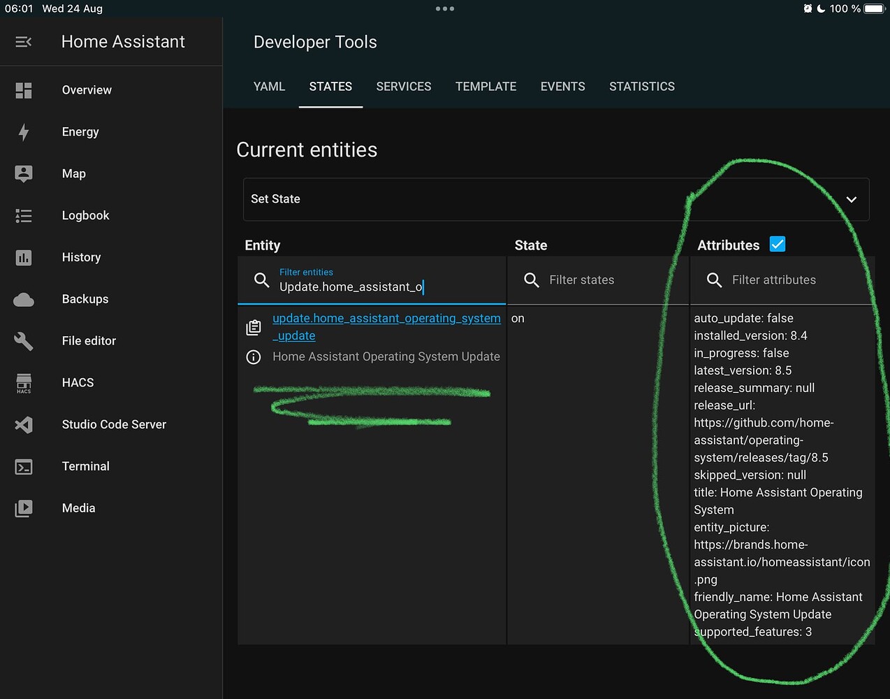Viewport: 890px width, 699px height.
Task: Switch to the EVENTS tab
Action: pos(562,86)
